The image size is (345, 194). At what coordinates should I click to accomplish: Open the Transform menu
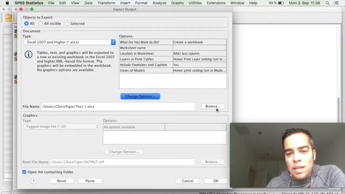click(x=106, y=3)
